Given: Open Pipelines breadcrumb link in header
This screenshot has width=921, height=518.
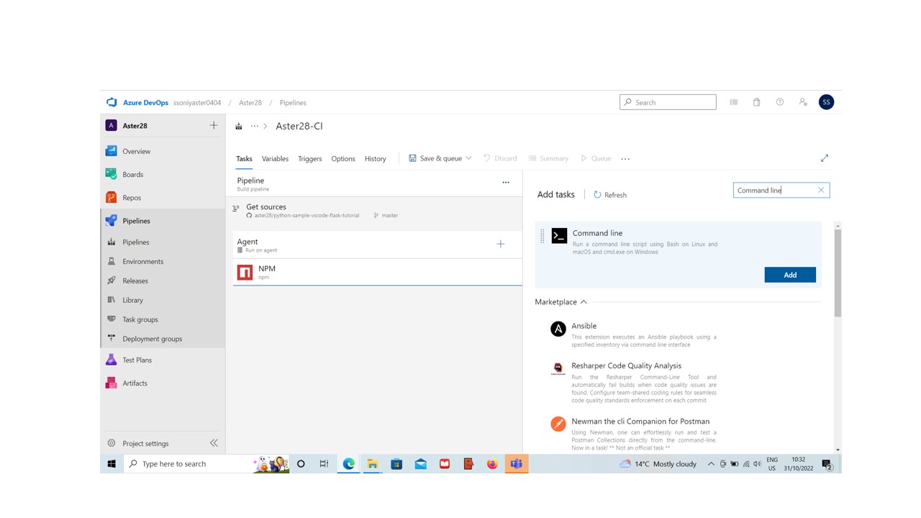Looking at the screenshot, I should [x=293, y=103].
